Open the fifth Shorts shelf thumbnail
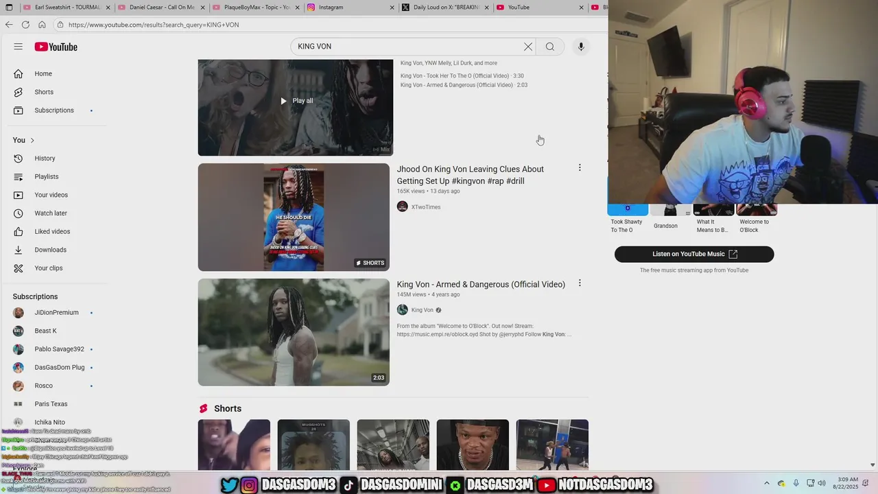This screenshot has height=494, width=878. (552, 445)
